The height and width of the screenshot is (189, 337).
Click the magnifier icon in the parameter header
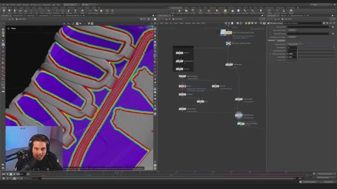328,23
